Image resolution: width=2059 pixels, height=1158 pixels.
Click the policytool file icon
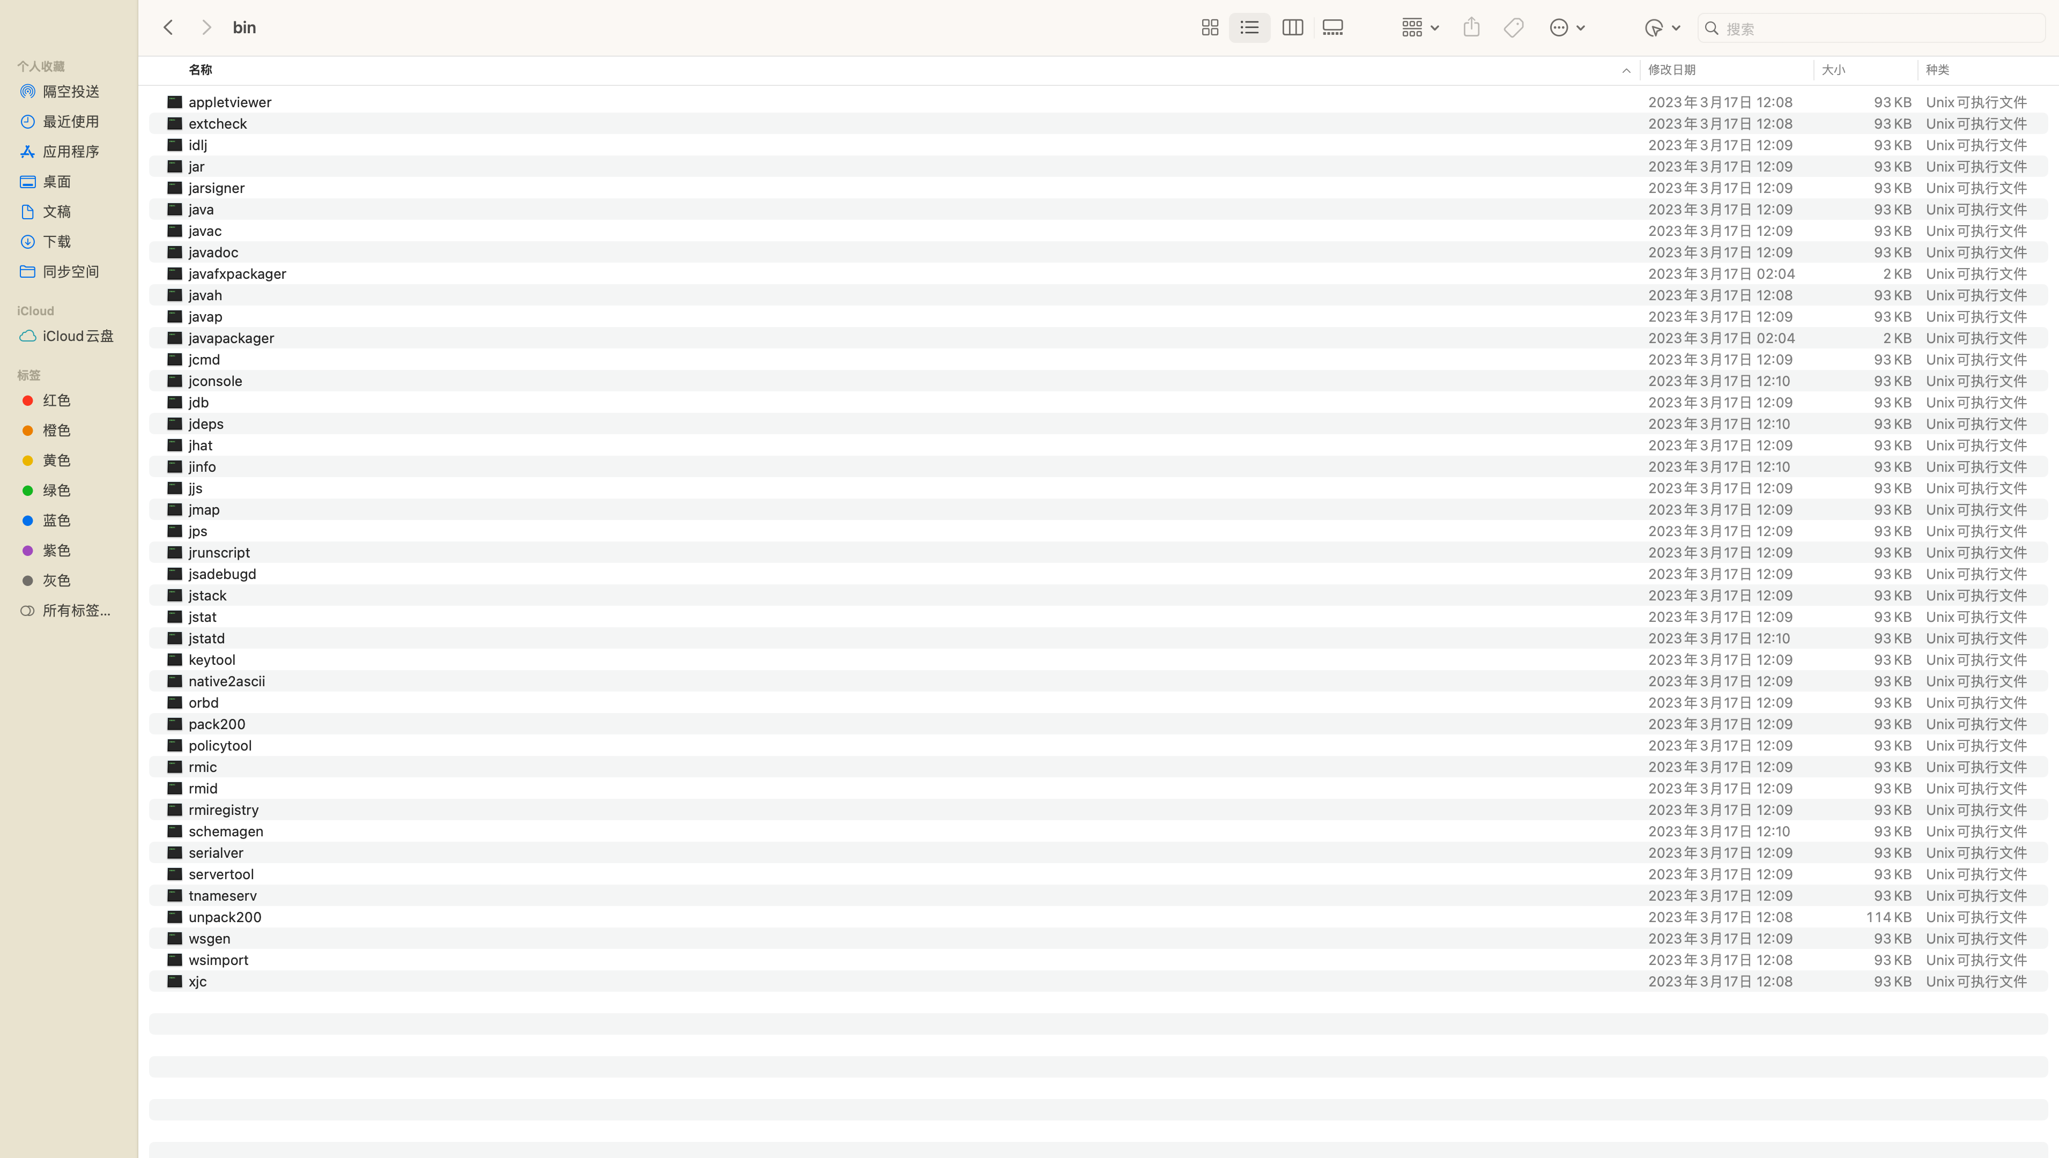[x=174, y=746]
